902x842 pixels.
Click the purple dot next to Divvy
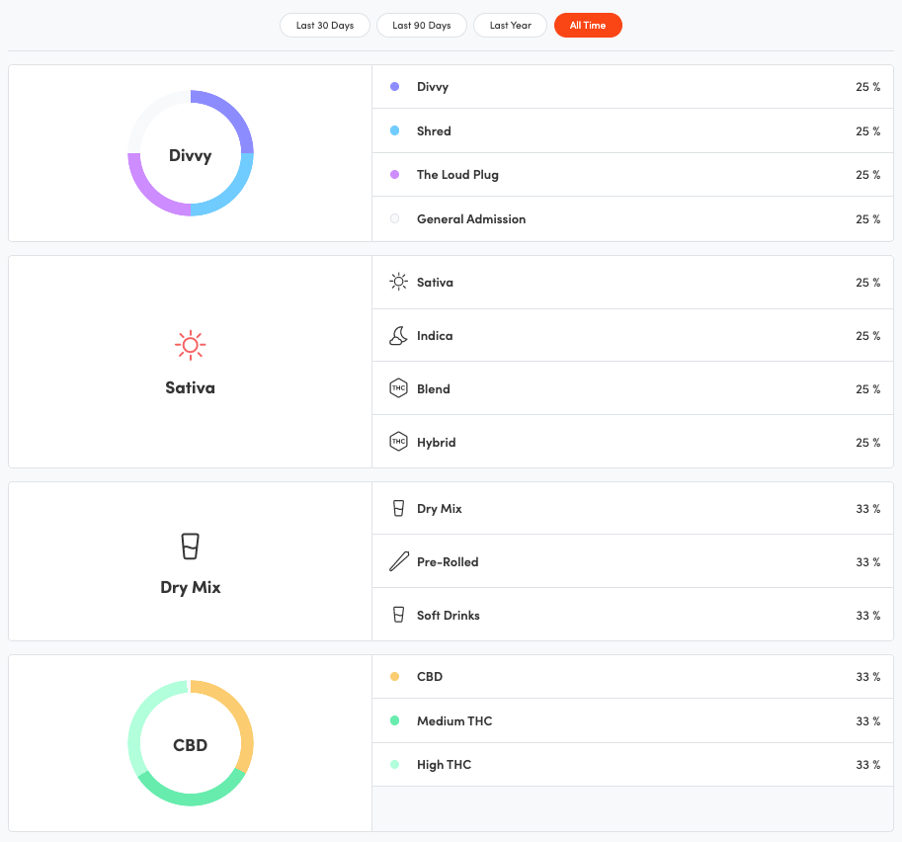[x=395, y=87]
